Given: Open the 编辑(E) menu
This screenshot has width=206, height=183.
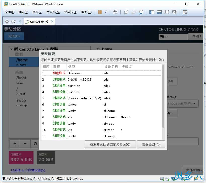Looking at the screenshot, I should [23, 12].
